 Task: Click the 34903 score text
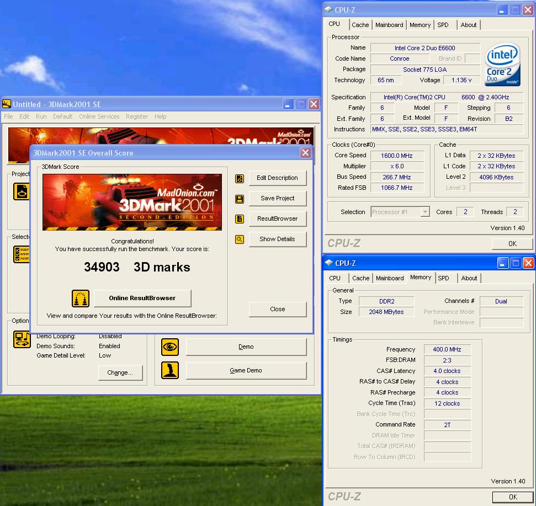pyautogui.click(x=102, y=267)
